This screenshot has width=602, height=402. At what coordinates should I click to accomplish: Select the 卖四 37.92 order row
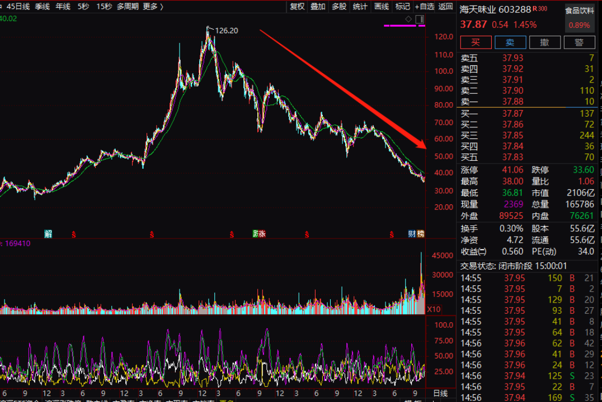[527, 69]
